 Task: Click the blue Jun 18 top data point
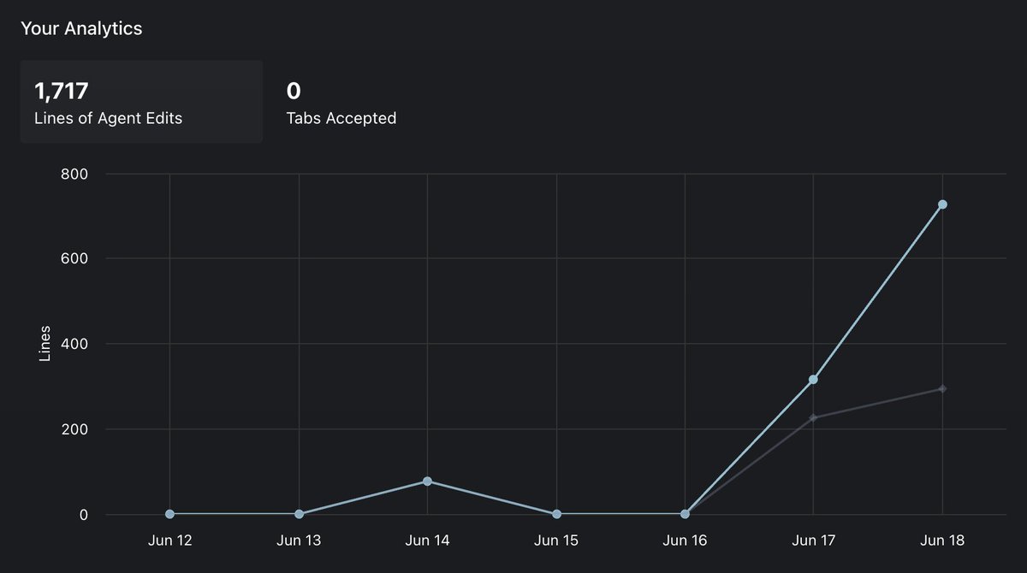(x=942, y=204)
